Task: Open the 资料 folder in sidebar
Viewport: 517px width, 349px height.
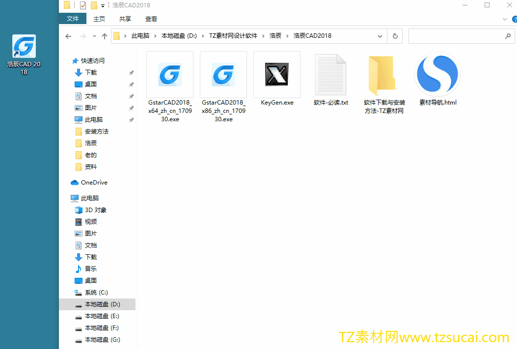Action: (x=86, y=167)
